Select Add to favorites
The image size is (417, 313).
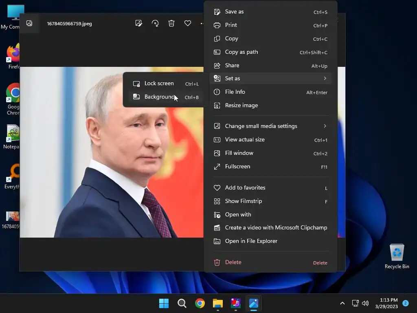[270, 187]
